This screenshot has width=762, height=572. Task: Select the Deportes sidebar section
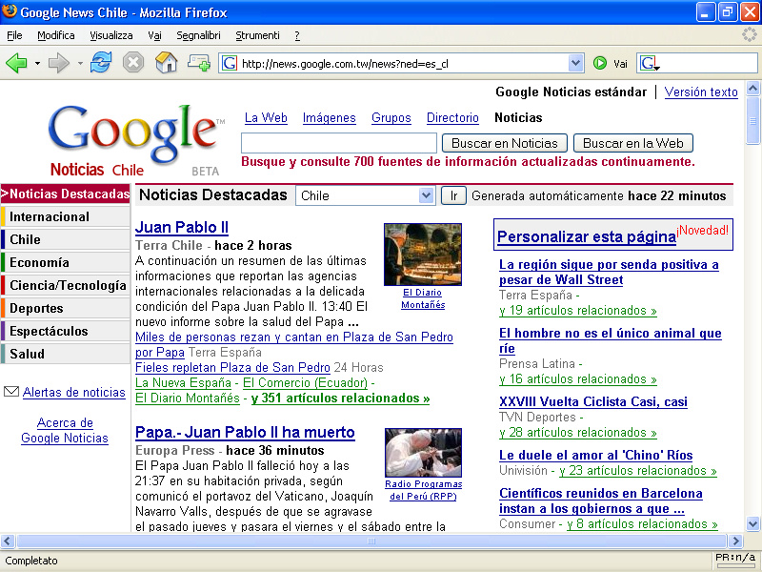point(65,308)
